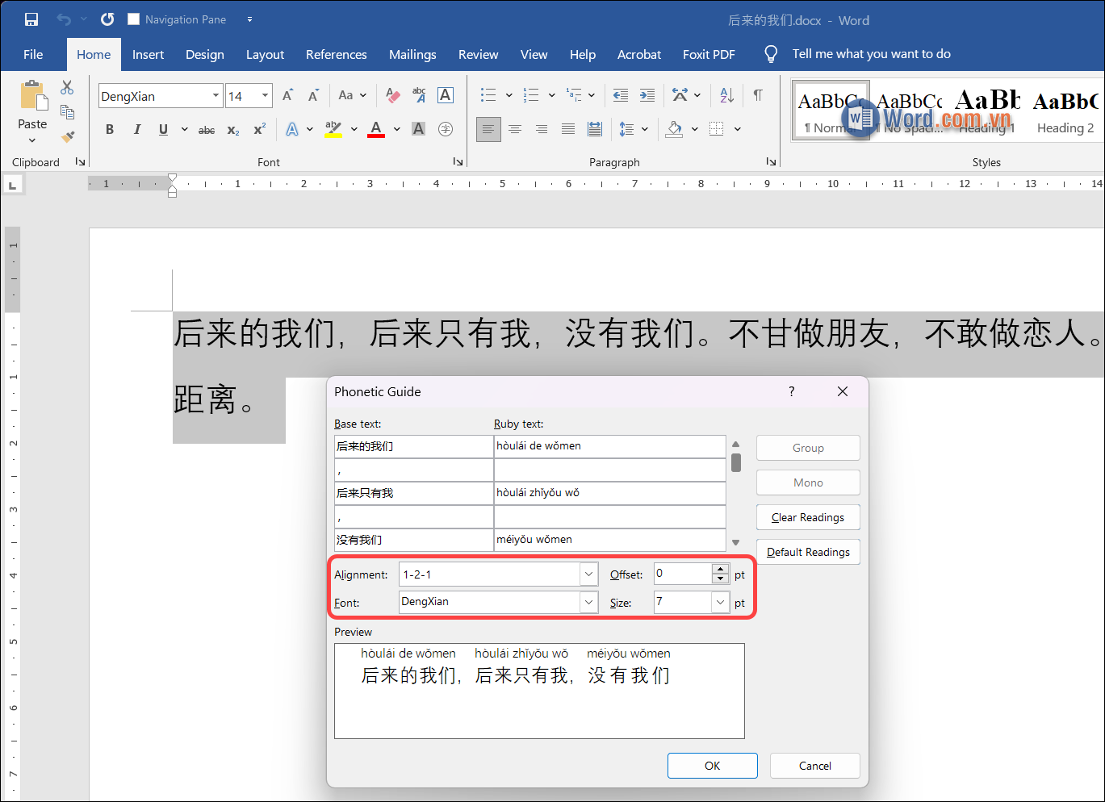Click Increase Font Size icon

(x=287, y=96)
